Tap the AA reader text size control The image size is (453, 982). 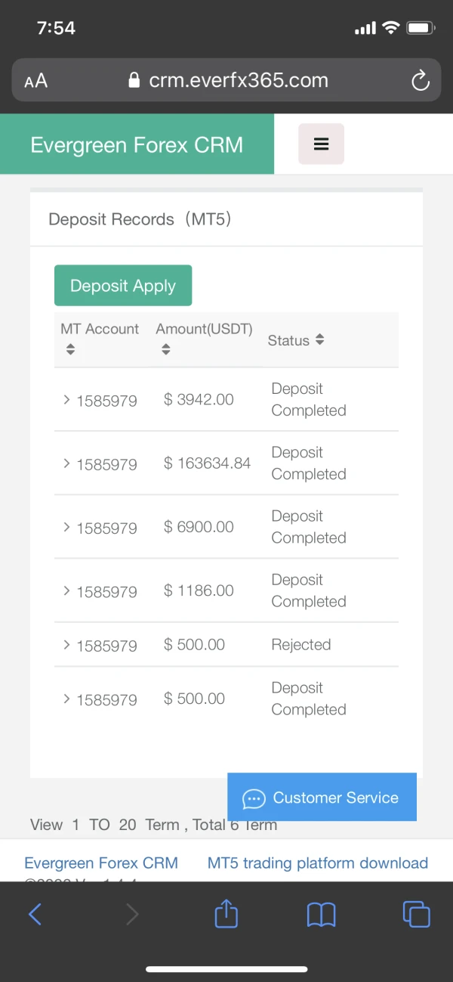36,81
